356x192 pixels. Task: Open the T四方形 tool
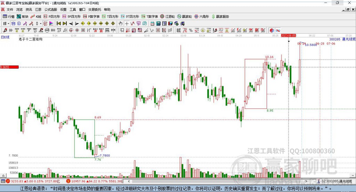[x=110, y=17]
